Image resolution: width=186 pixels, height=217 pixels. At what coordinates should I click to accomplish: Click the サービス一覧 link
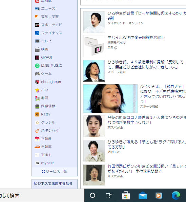click(x=55, y=172)
